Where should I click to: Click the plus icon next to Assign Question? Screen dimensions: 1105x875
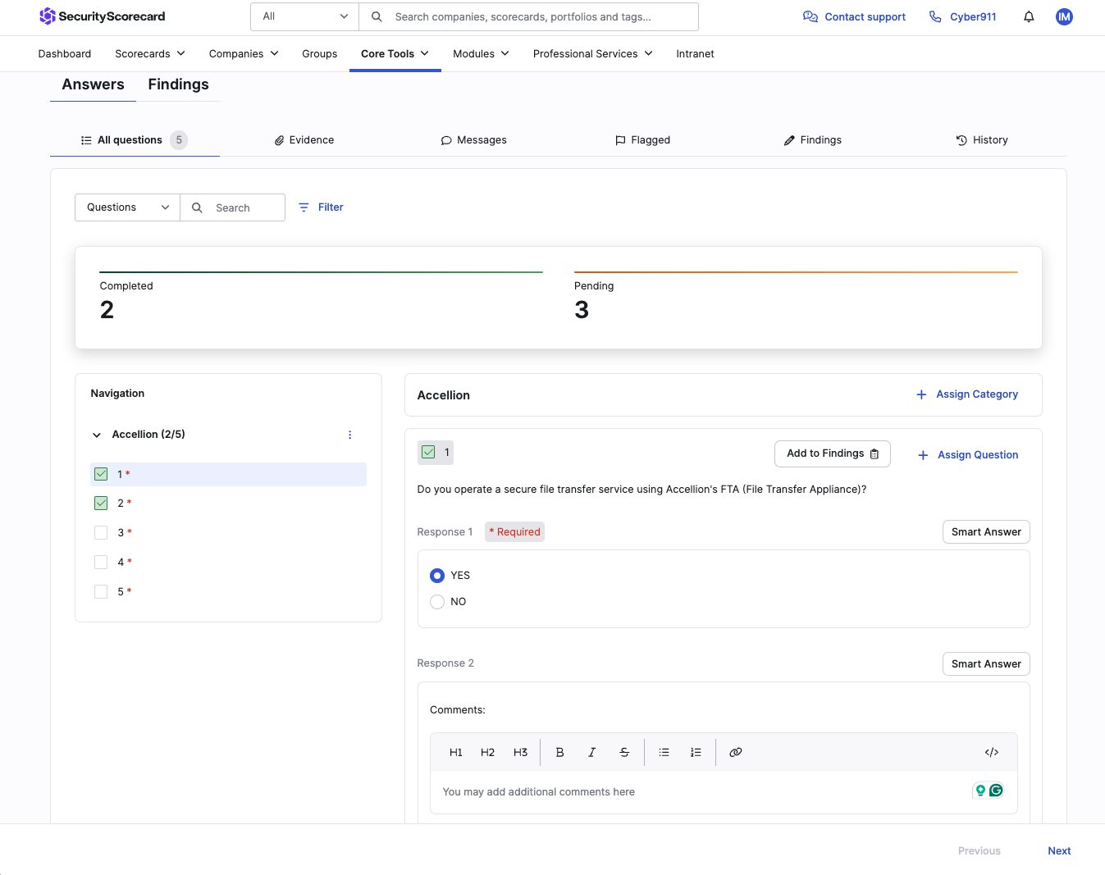coord(923,455)
